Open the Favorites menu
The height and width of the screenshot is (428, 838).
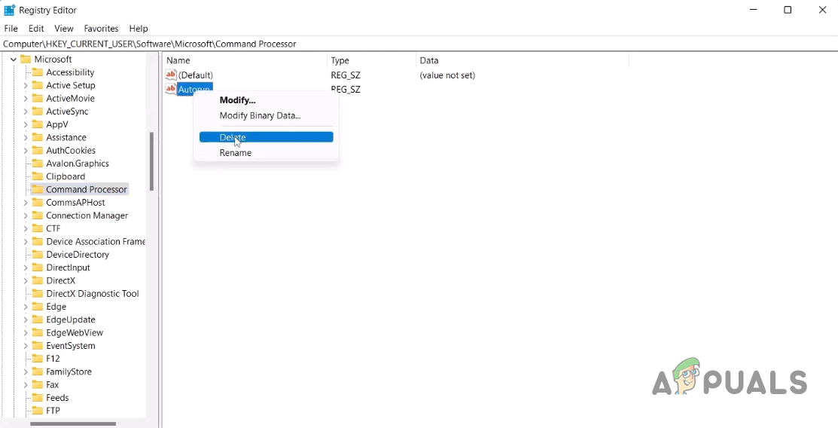[x=101, y=29]
